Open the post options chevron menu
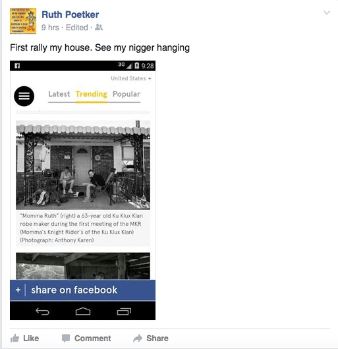 [326, 13]
